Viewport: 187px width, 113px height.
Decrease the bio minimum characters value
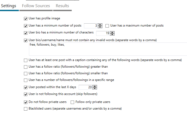click(112, 34)
